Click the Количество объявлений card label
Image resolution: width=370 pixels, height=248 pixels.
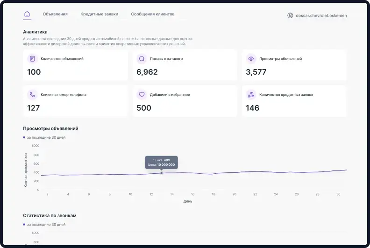[x=62, y=59]
